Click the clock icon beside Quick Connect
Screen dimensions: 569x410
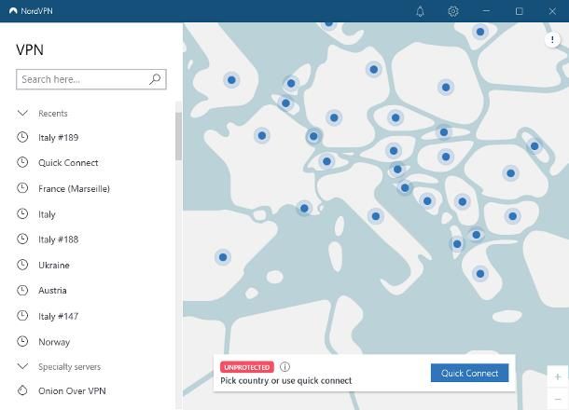pos(22,162)
